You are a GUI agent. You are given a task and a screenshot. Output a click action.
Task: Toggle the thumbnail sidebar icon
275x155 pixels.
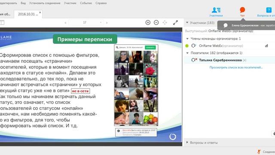point(2,22)
